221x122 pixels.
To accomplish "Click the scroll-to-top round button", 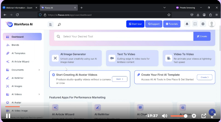I will click(x=212, y=112).
